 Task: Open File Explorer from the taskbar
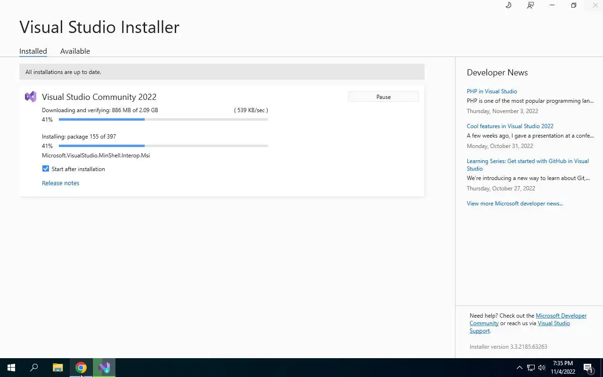pyautogui.click(x=57, y=368)
